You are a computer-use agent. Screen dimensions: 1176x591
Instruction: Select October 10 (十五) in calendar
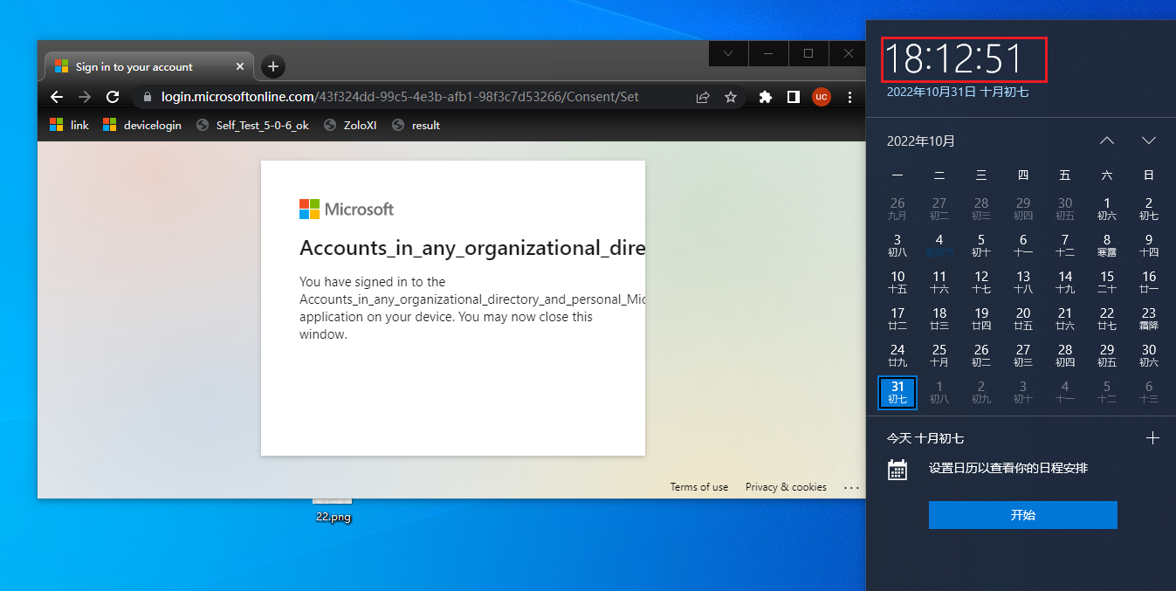897,282
